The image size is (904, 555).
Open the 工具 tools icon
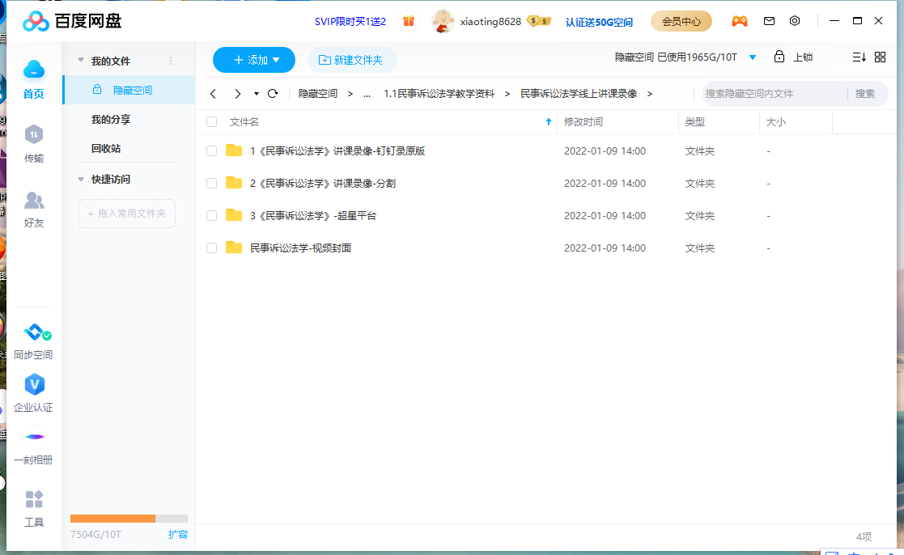(x=34, y=499)
